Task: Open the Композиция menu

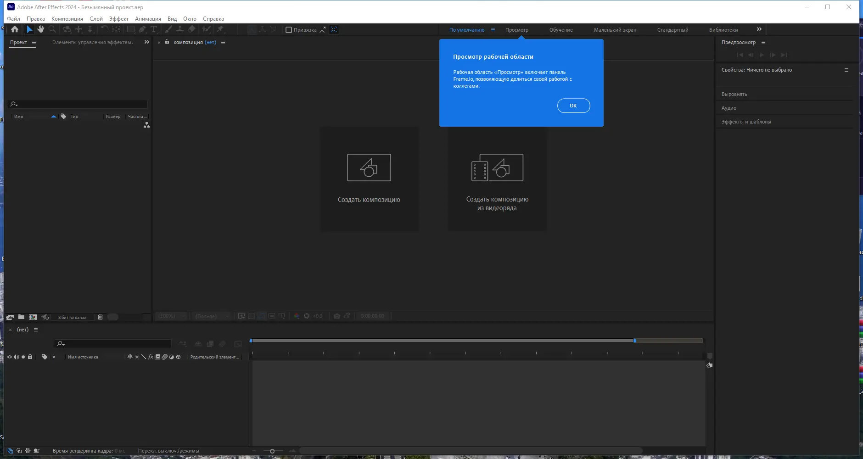Action: (x=67, y=18)
